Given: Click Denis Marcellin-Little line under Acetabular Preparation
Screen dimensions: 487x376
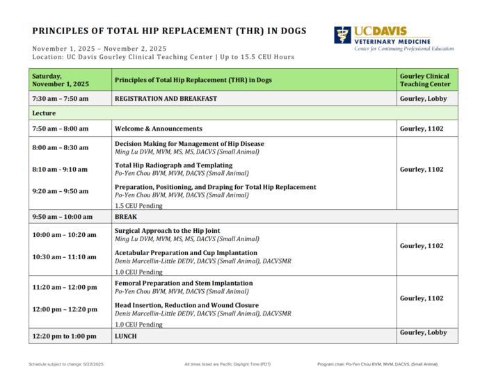Looking at the screenshot, I should [203, 261].
